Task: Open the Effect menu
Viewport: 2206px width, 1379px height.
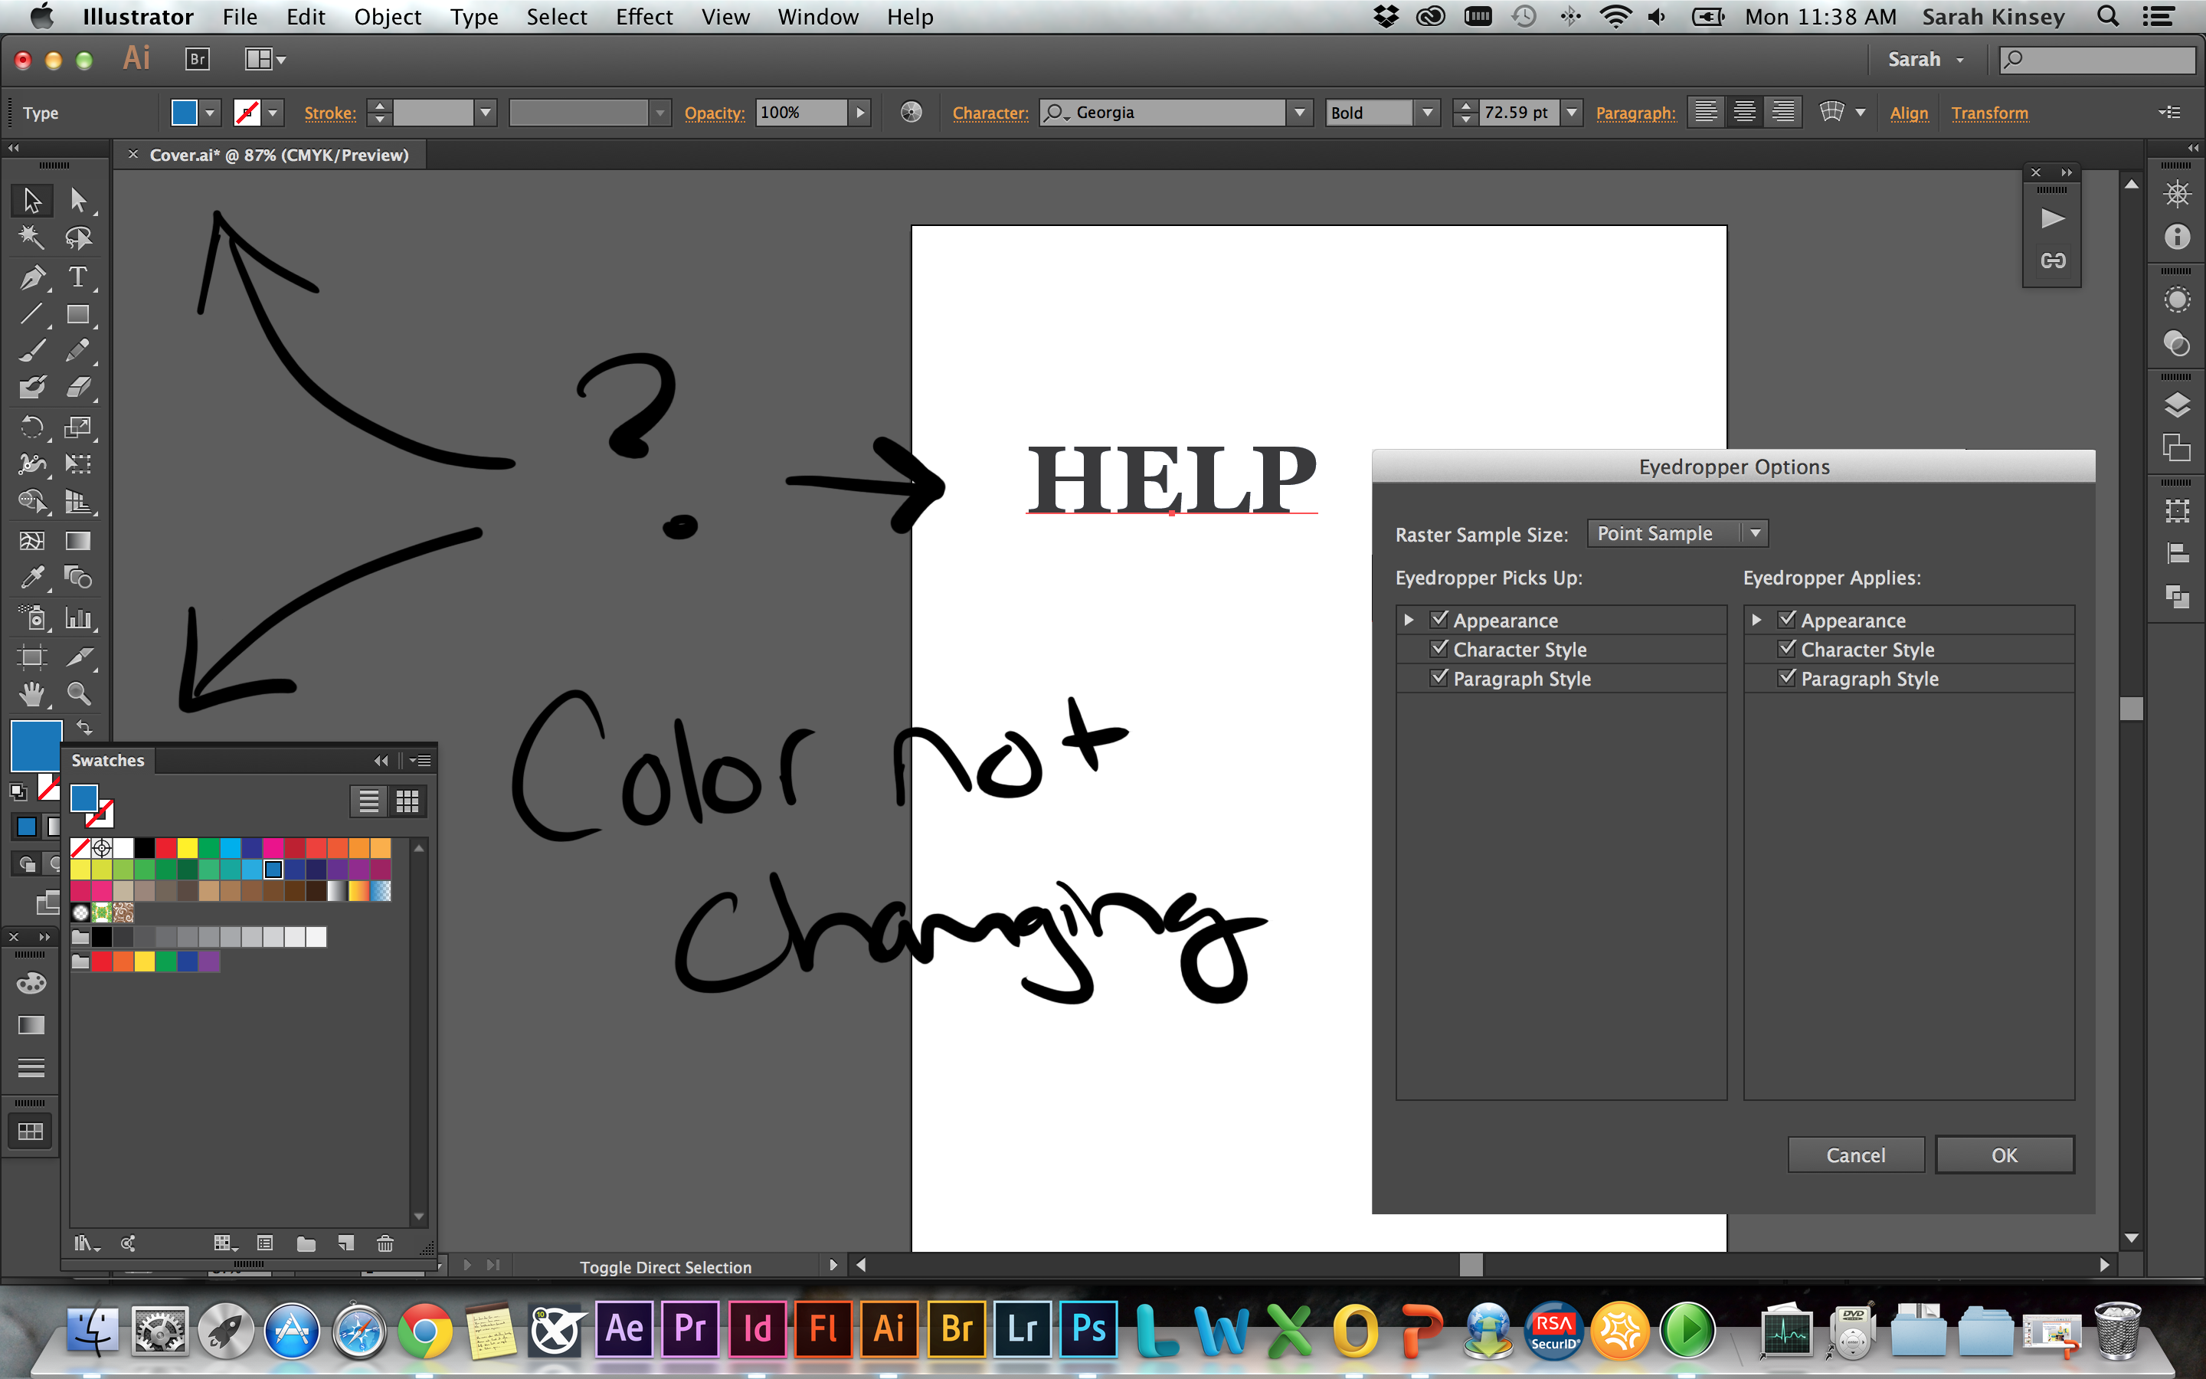Action: click(x=643, y=18)
